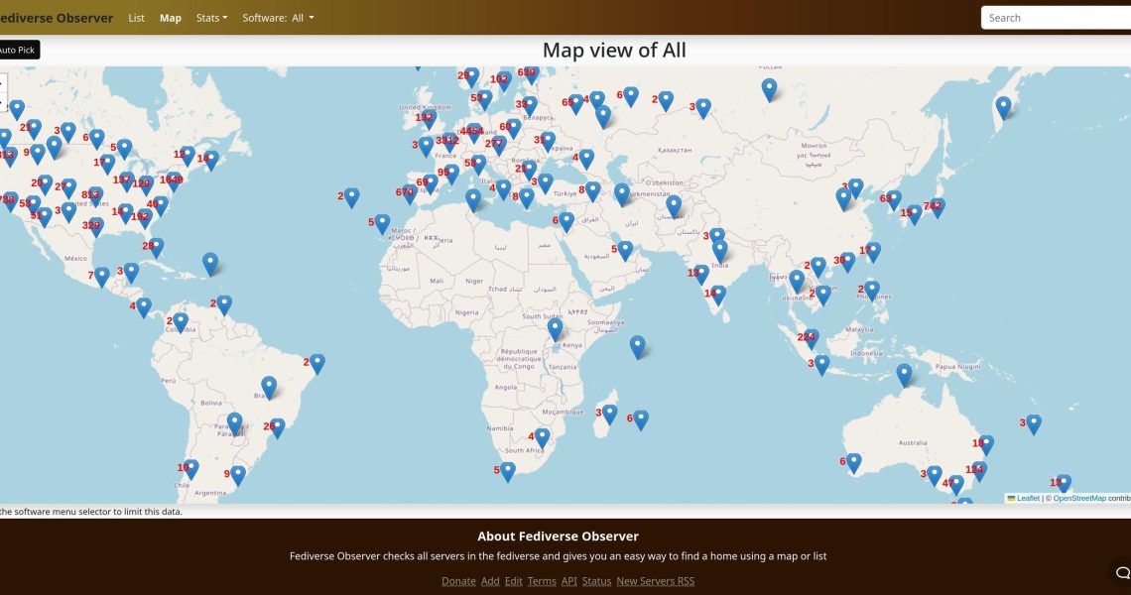Open the chat widget icon

pos(1122,572)
